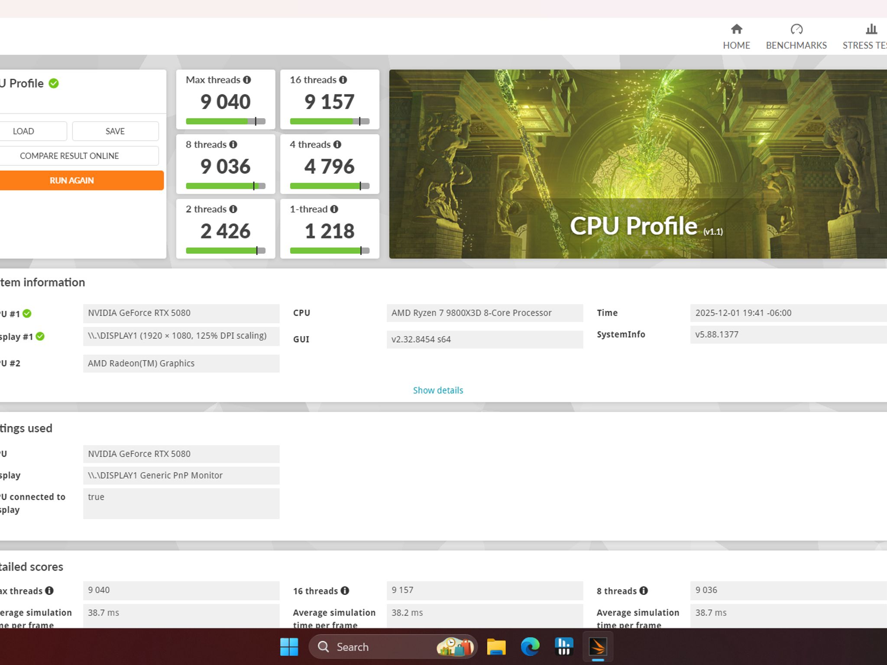Click the 16 threads info icon in detailed scores
The height and width of the screenshot is (665, 887).
pyautogui.click(x=345, y=591)
